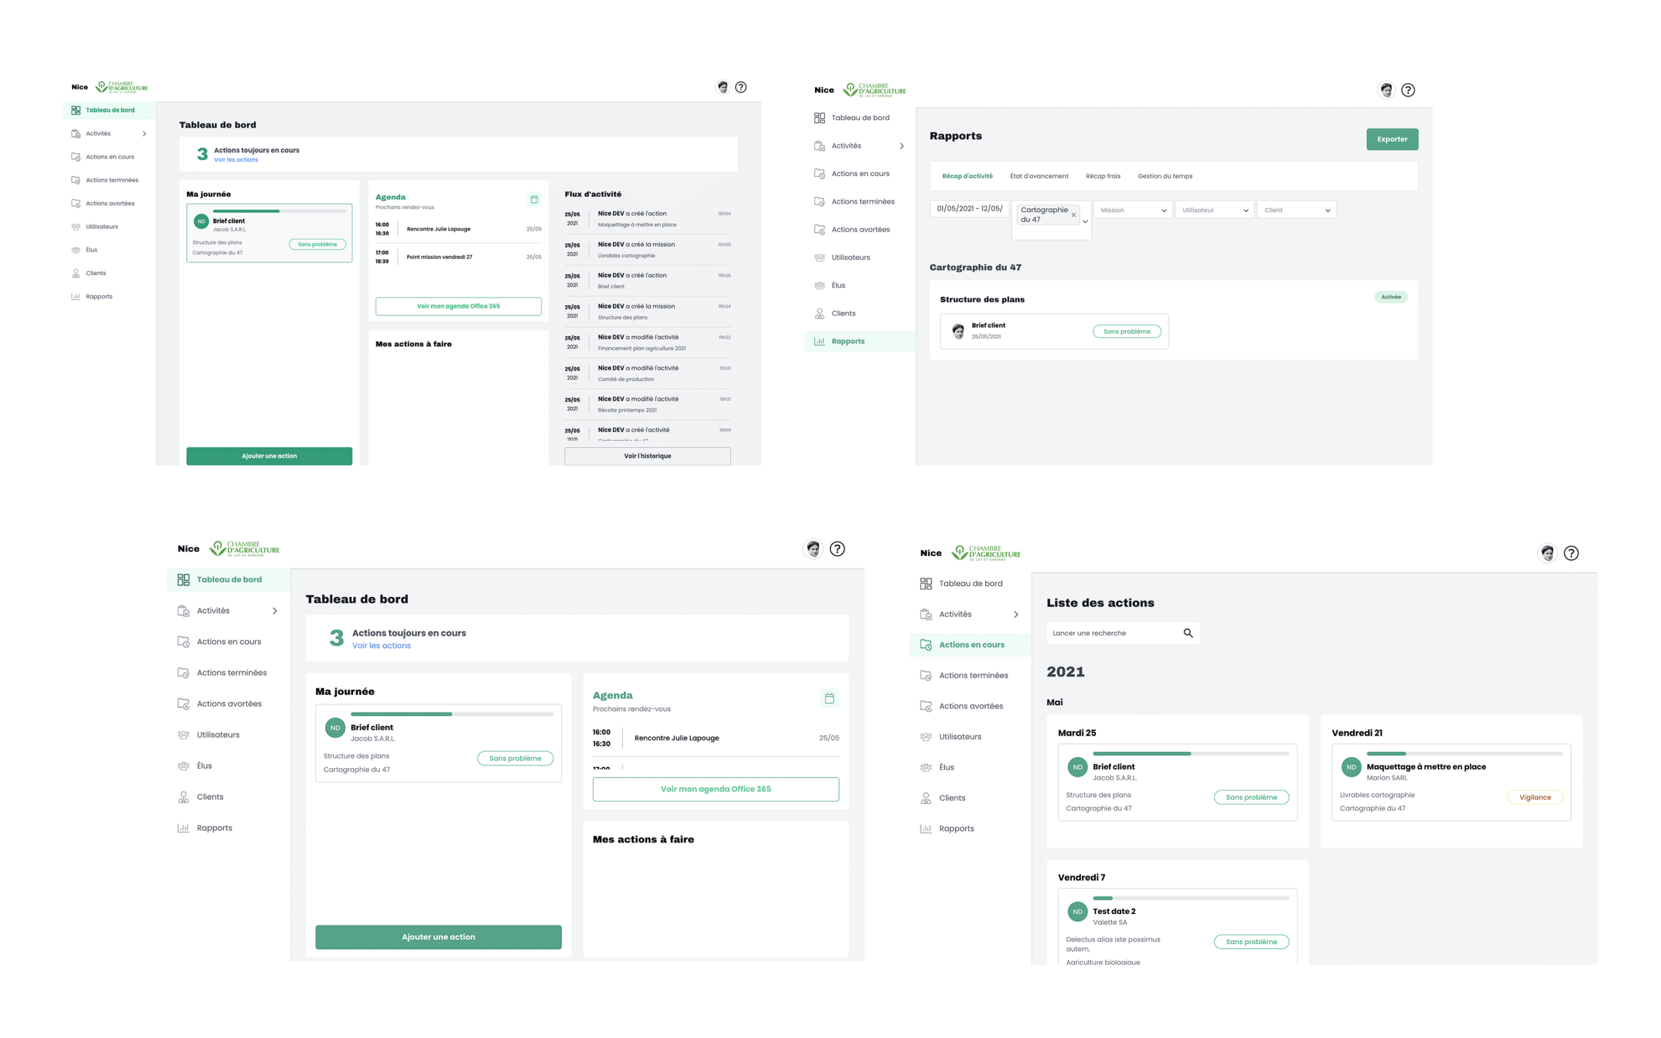Click Rencontre Julie Lapouge in top-left agenda
The width and height of the screenshot is (1661, 1038).
[439, 229]
